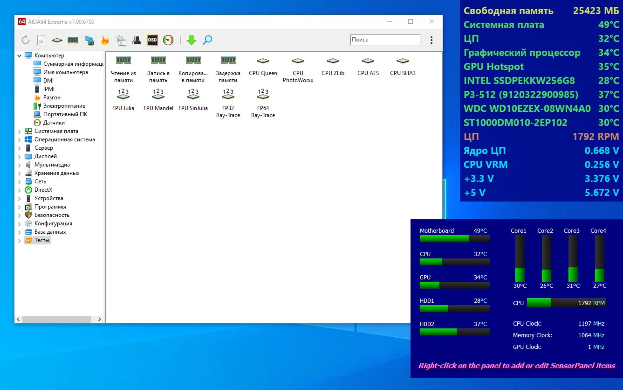Select the CPU PhotoWorxx test icon
Viewport: 623px width, 390px height.
click(x=298, y=70)
